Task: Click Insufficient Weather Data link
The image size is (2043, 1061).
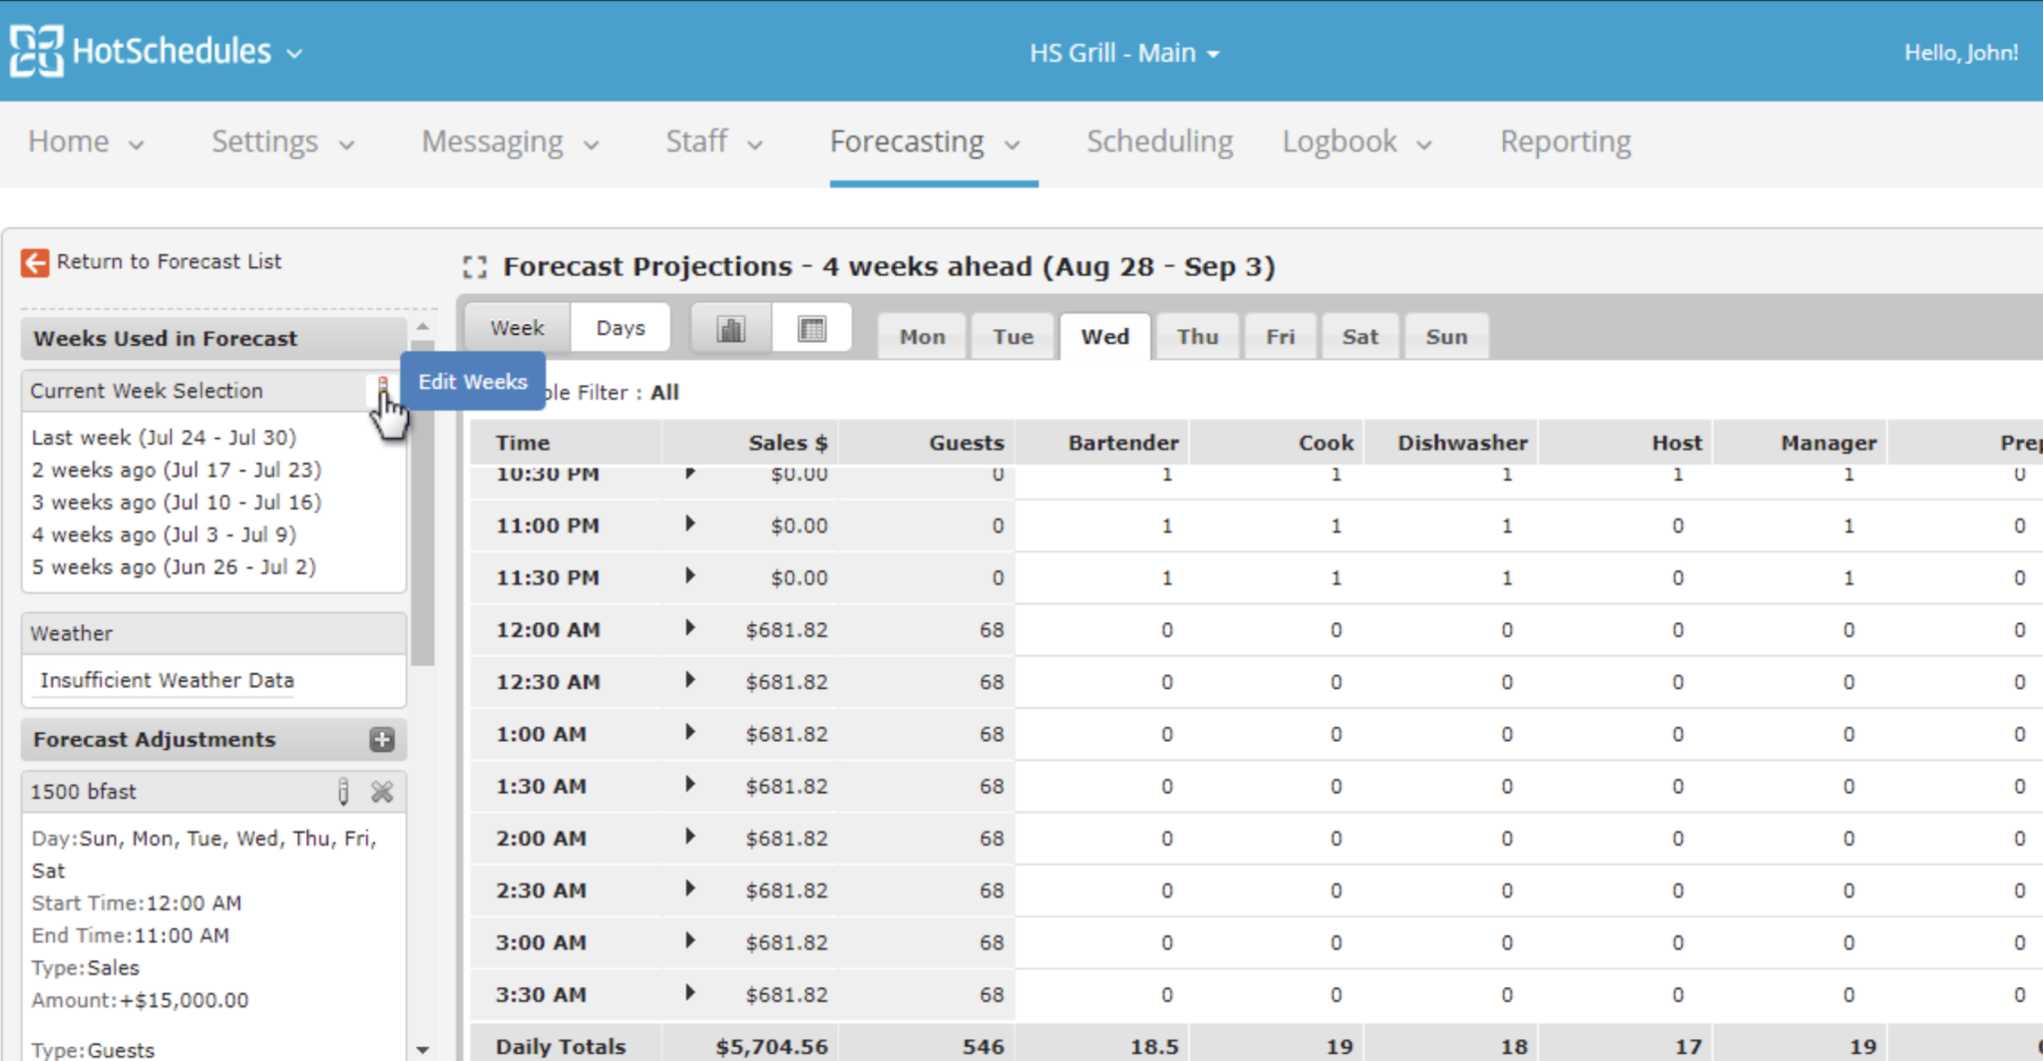Action: point(167,681)
